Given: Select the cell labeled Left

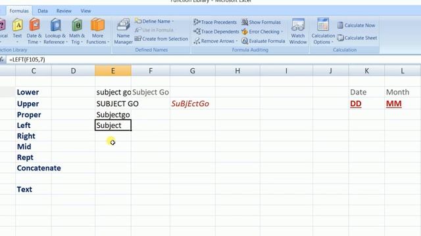Looking at the screenshot, I should (34, 125).
